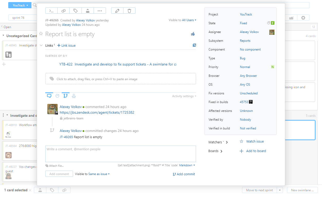This screenshot has height=199, width=322.
Task: Select the VCS changes activity tab
Action: coord(66,96)
